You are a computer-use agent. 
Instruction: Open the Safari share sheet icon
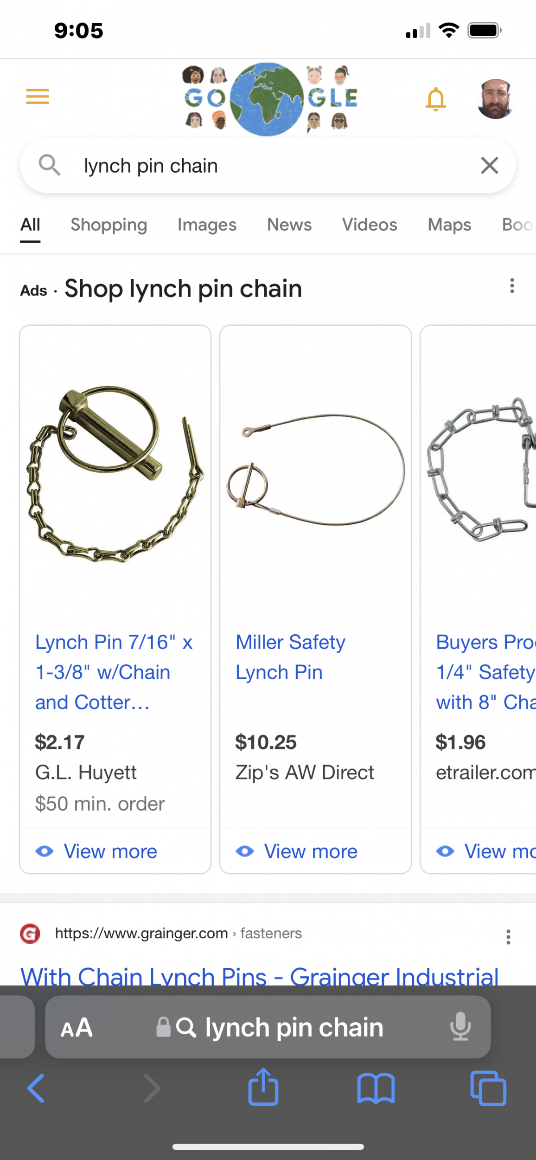[263, 1087]
